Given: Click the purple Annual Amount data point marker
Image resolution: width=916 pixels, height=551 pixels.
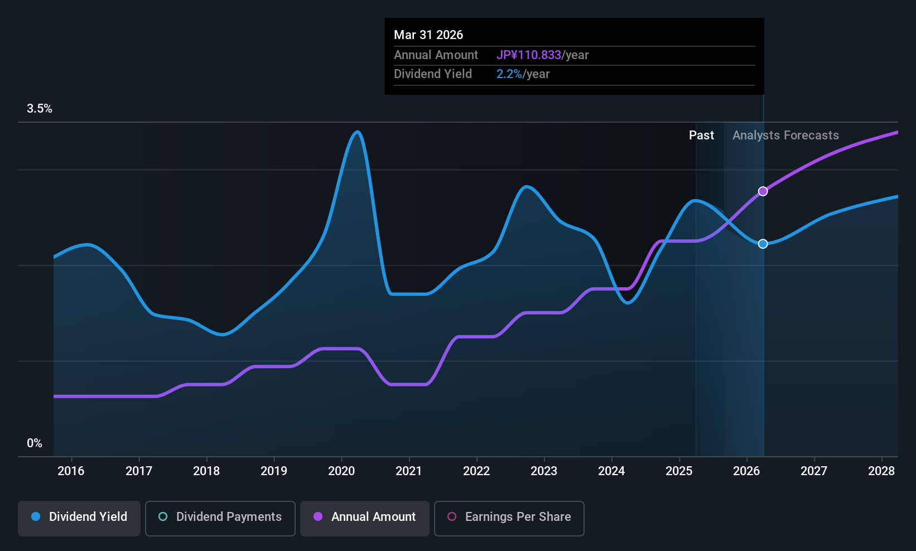Looking at the screenshot, I should click(763, 191).
